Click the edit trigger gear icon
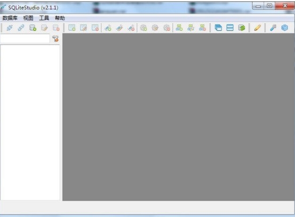 [x=155, y=28]
